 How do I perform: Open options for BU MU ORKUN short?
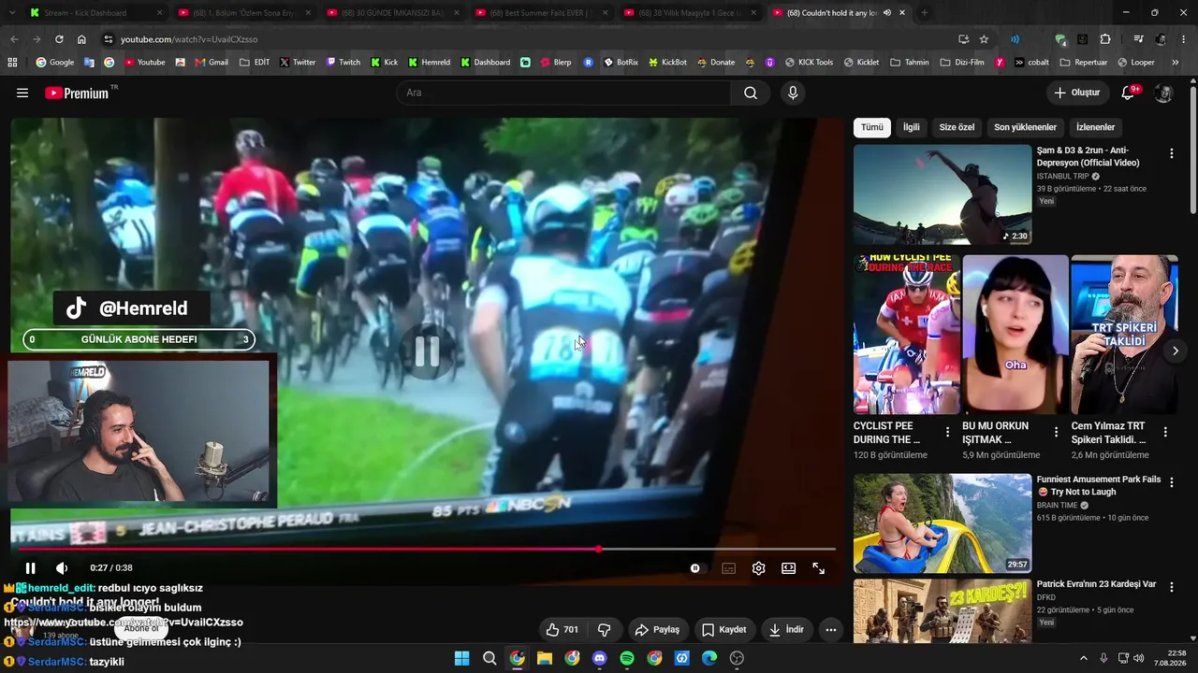click(1056, 432)
